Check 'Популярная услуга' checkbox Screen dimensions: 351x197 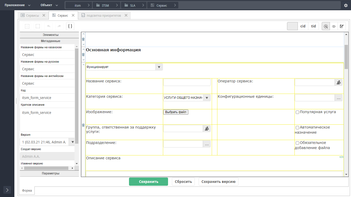tap(297, 112)
